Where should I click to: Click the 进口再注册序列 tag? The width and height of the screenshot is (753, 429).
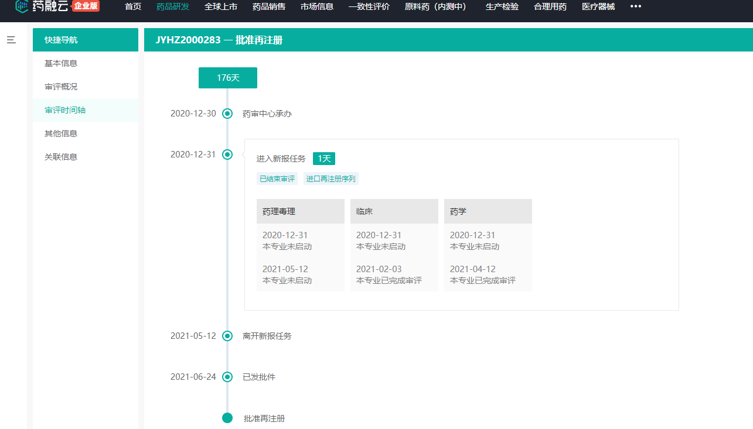(x=331, y=179)
